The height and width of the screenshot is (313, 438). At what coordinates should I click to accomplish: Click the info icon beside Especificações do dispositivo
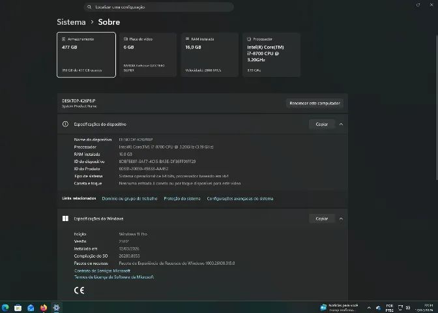coord(65,124)
